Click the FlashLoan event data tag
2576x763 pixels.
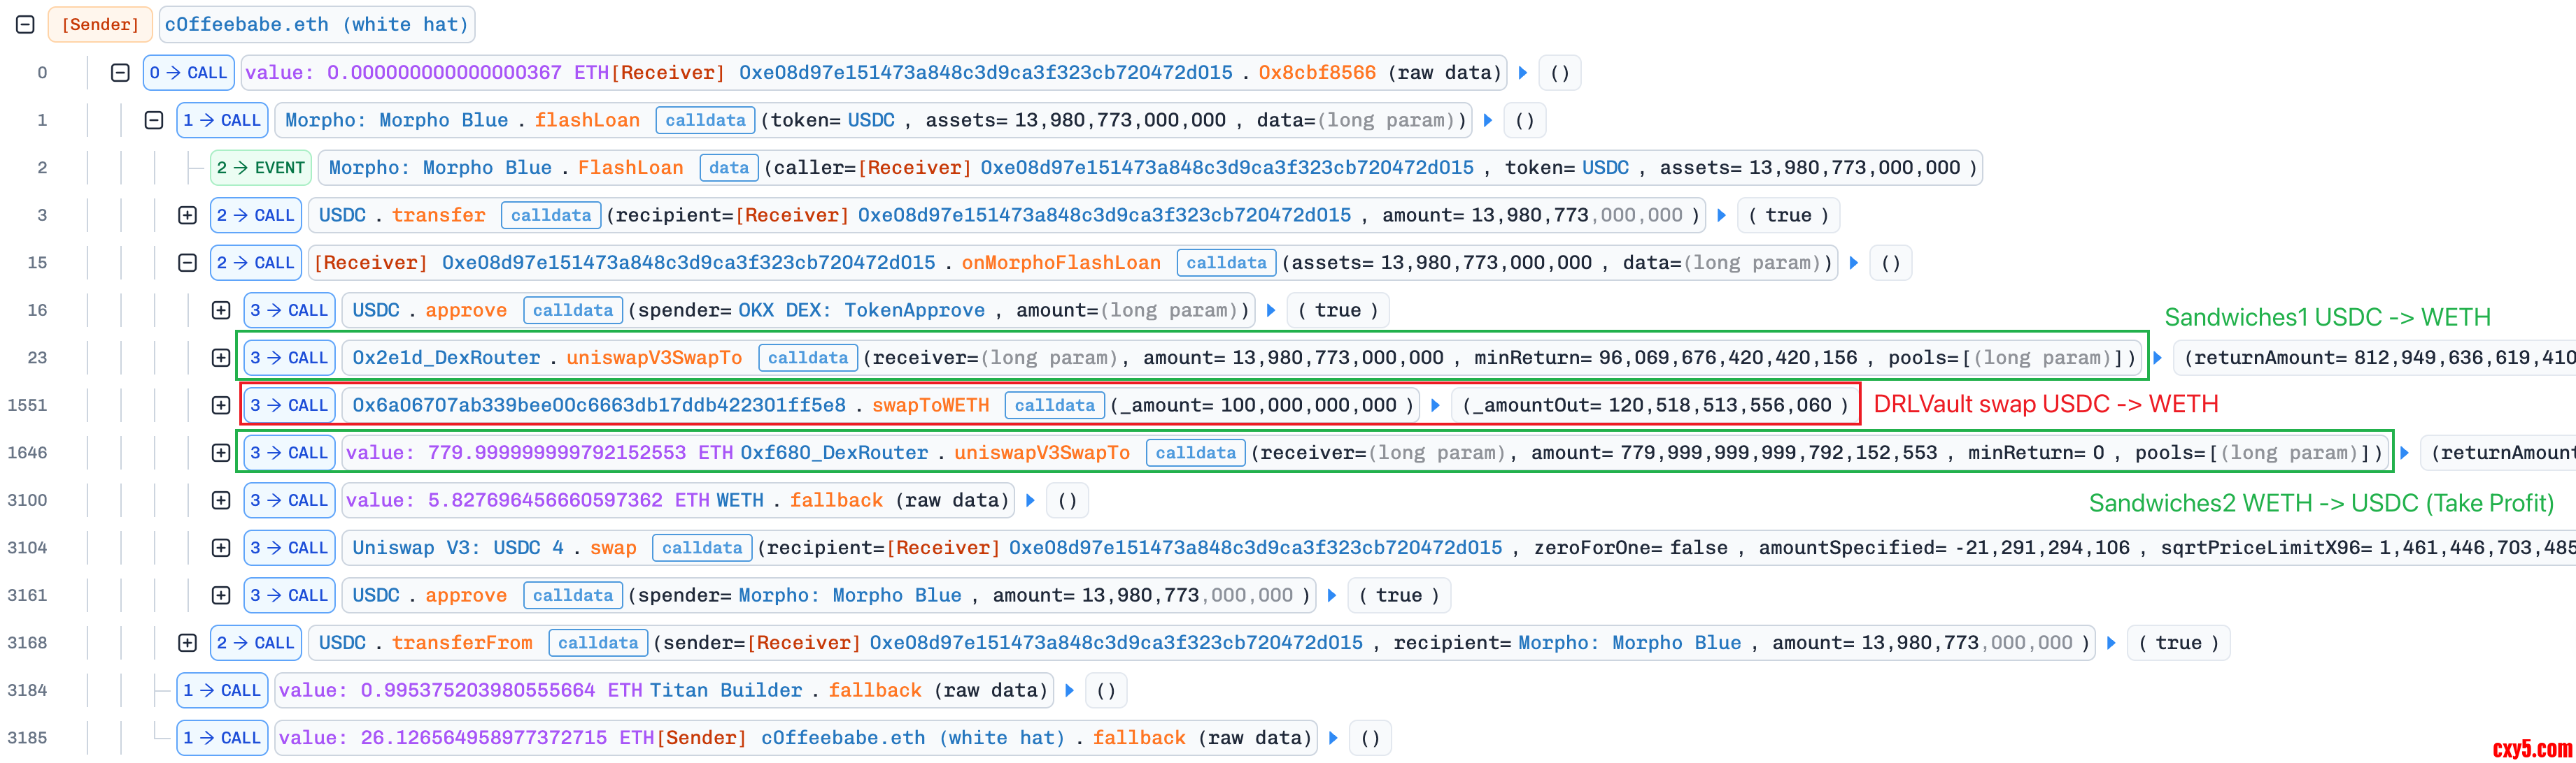(x=728, y=168)
